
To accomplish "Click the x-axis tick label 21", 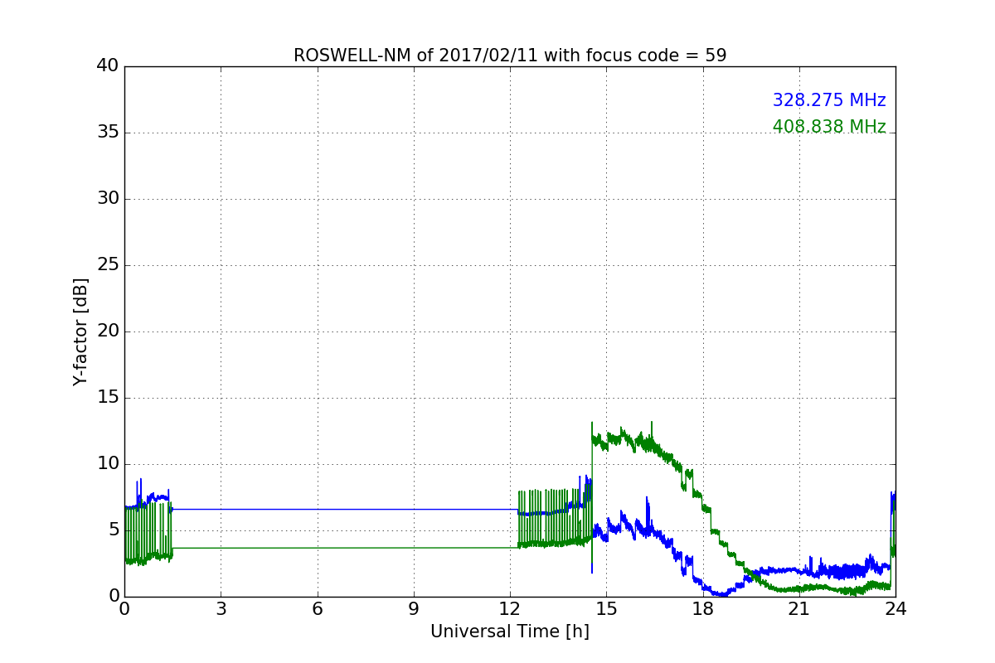I will (799, 609).
